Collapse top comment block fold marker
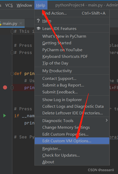Image resolution: width=118 pixels, height=174 pixels. [12, 31]
